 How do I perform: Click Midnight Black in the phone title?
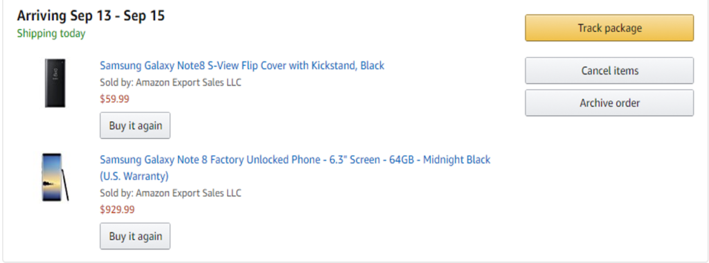(x=457, y=159)
